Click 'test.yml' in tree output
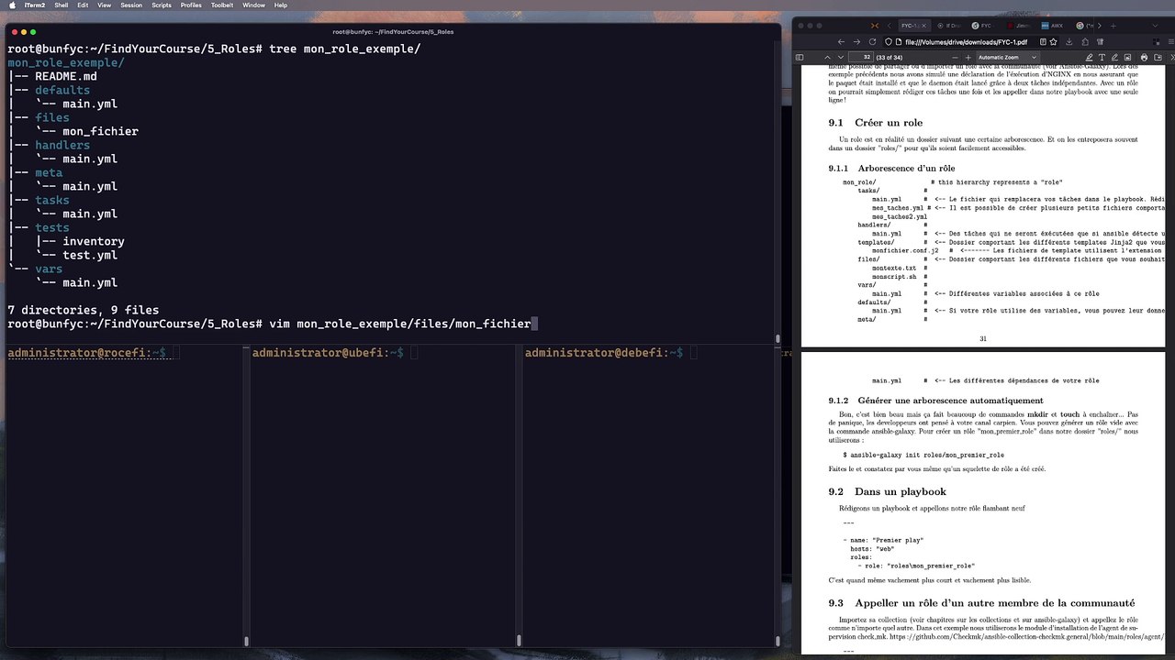 click(x=90, y=255)
